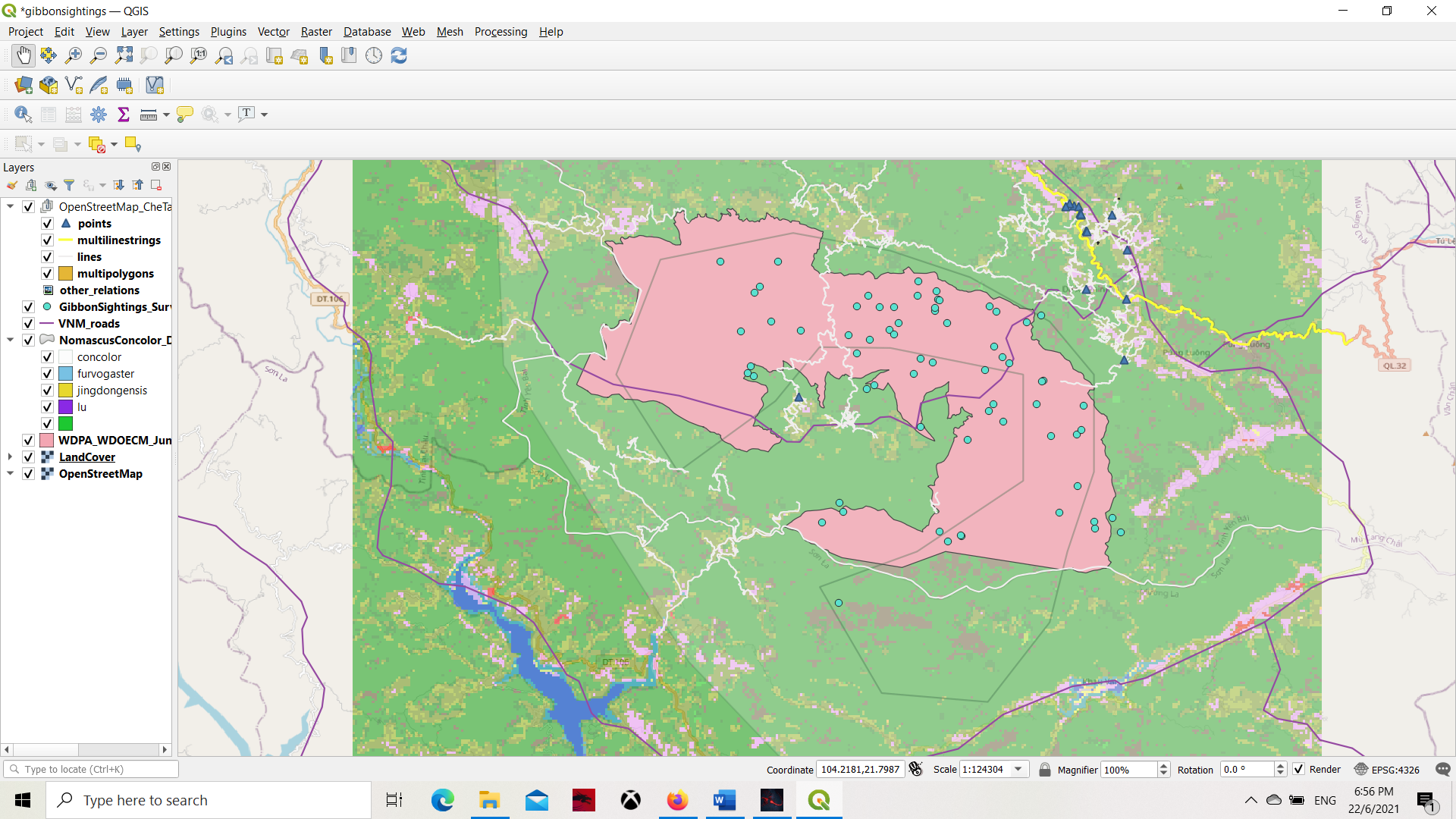Click the filter legend icon in Layers panel
The width and height of the screenshot is (1456, 819).
coord(69,185)
